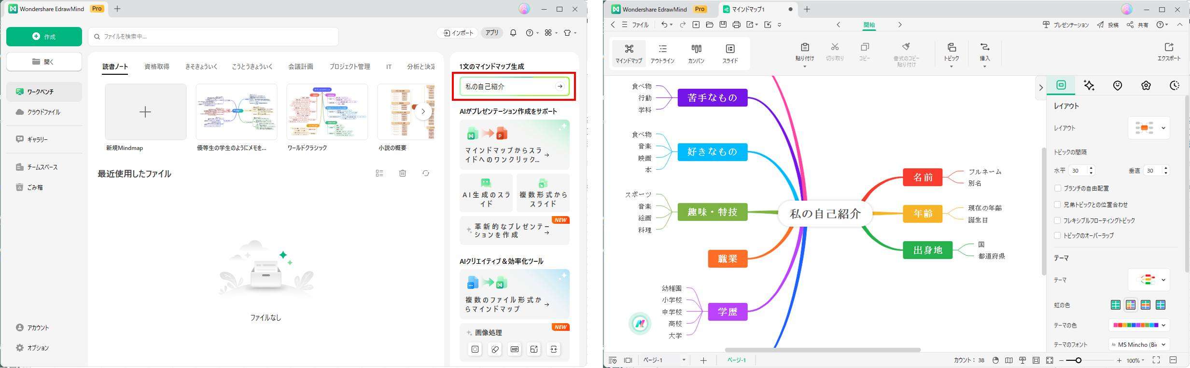1190x368 pixels.
Task: Switch to アウトライン view mode
Action: [662, 54]
